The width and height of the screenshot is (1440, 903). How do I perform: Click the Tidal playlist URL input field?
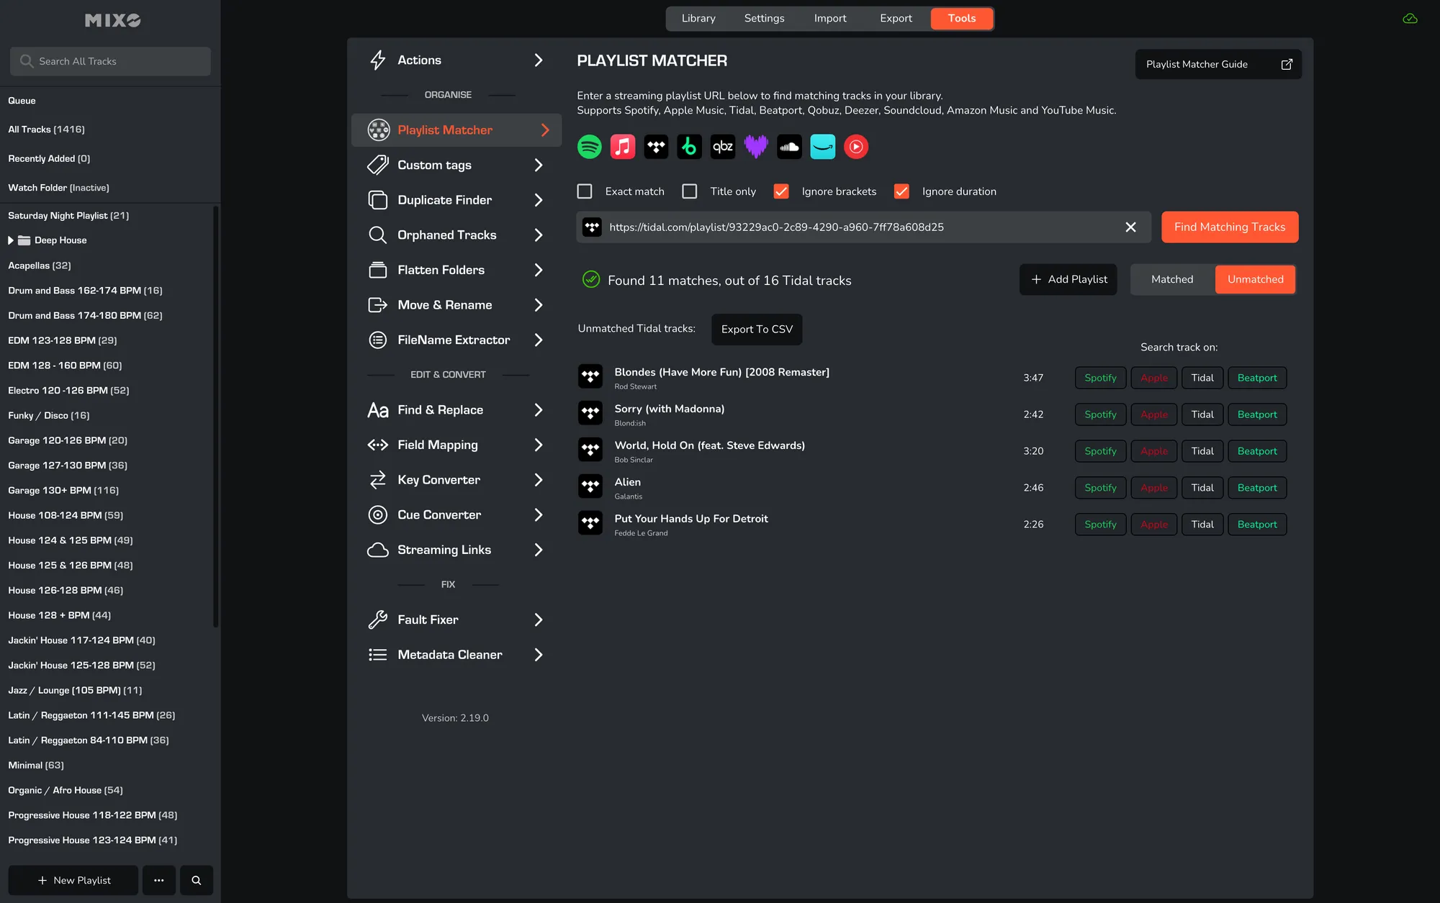(863, 227)
